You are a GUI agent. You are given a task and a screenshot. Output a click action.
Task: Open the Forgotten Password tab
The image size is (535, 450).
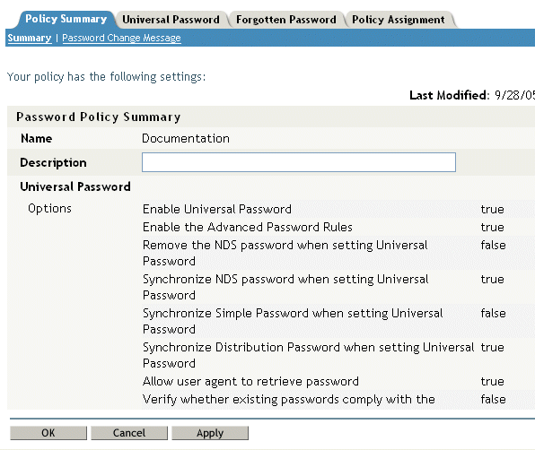click(x=286, y=20)
